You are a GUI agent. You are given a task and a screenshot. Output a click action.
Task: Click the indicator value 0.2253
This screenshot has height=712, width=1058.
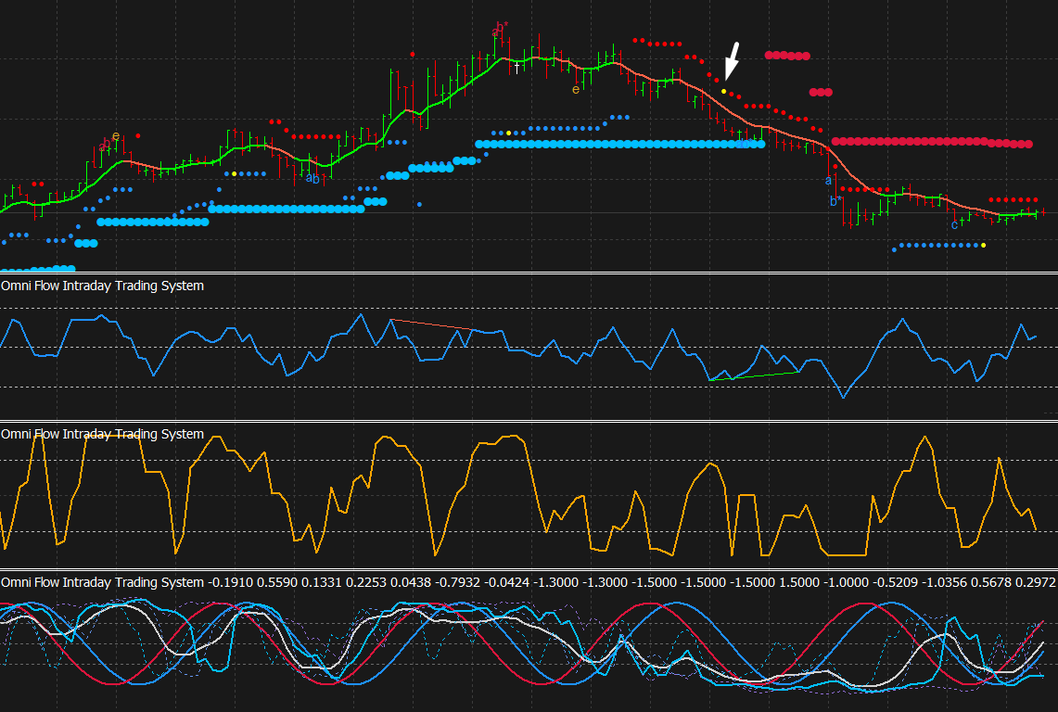(x=366, y=582)
